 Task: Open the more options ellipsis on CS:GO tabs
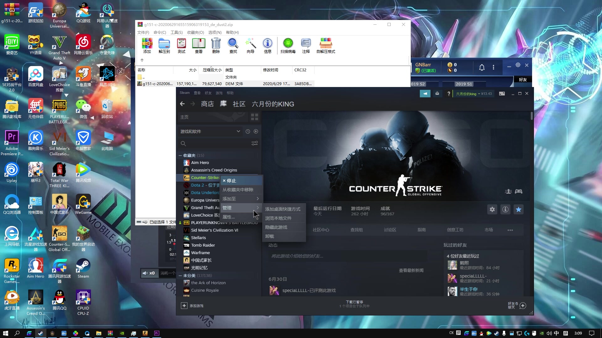click(510, 230)
